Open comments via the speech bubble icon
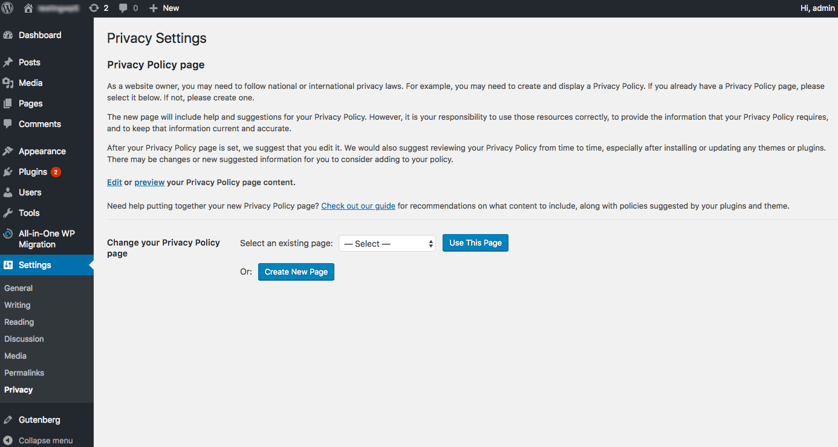 [x=124, y=8]
